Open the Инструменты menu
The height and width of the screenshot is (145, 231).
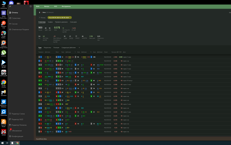pyautogui.click(x=66, y=6)
